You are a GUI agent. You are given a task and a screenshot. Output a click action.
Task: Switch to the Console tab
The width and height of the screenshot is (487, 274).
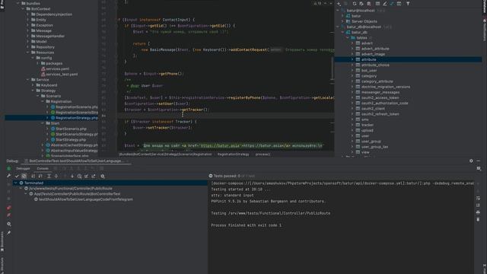(x=43, y=169)
